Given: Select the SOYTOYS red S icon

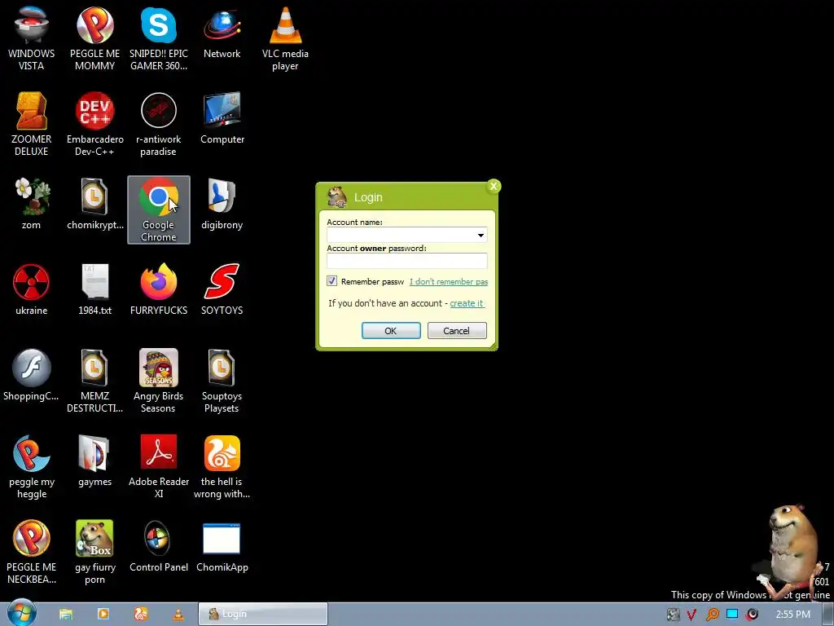Looking at the screenshot, I should click(x=222, y=289).
